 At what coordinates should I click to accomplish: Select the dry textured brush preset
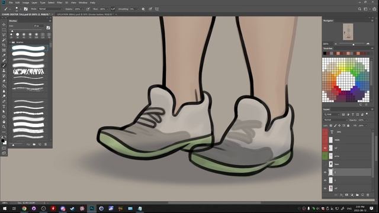[28, 72]
